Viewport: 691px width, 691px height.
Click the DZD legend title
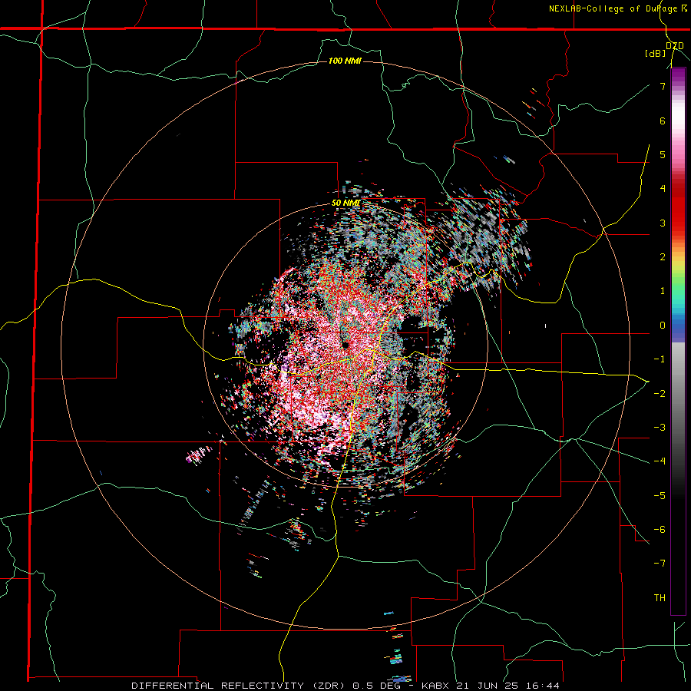pyautogui.click(x=674, y=46)
